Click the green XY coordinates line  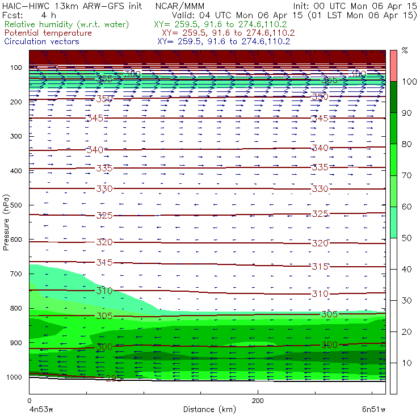point(220,24)
